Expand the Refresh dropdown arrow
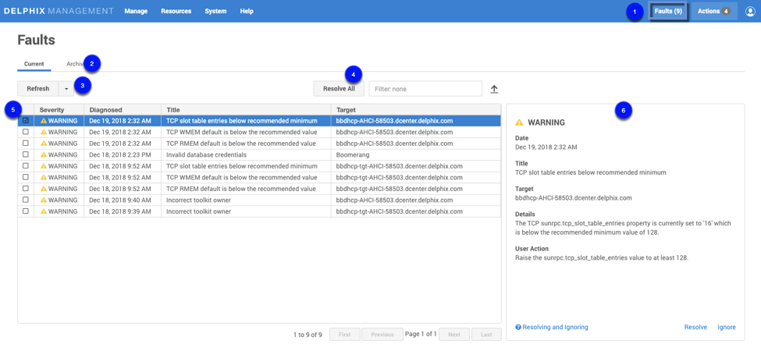This screenshot has height=344, width=761. tap(66, 89)
